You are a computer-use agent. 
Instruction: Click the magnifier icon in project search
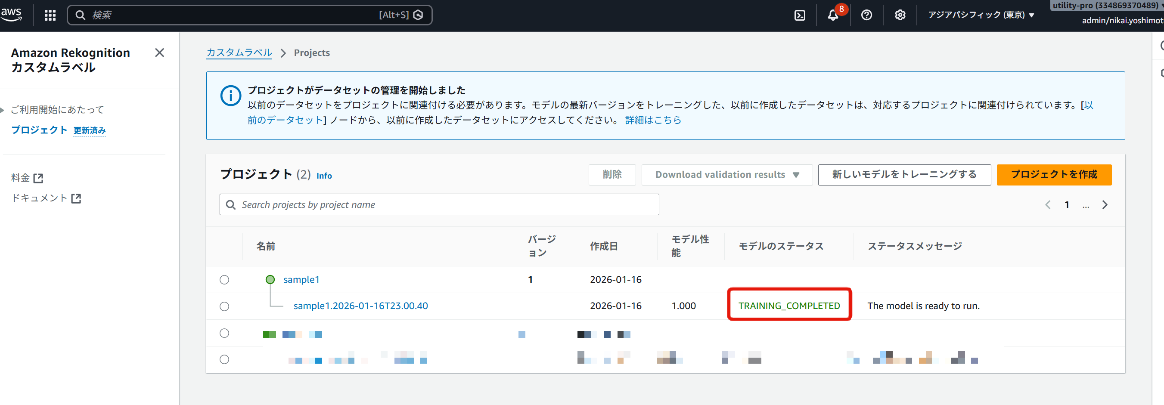231,205
